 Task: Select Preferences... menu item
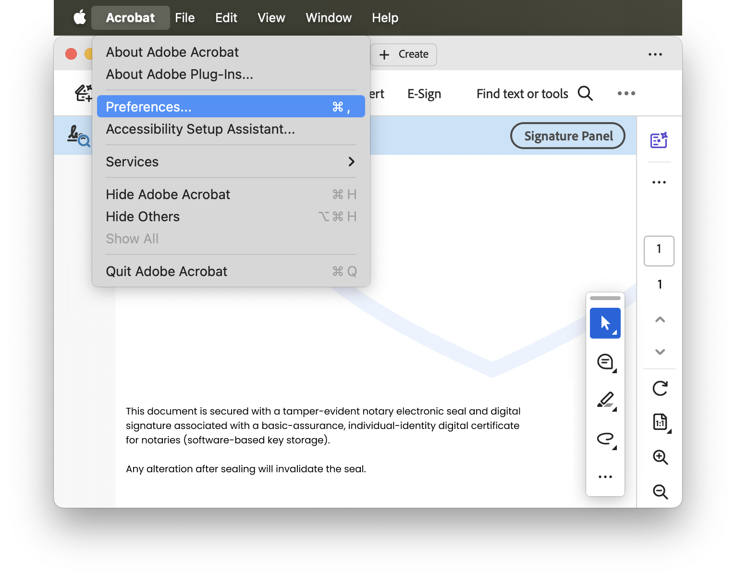click(231, 106)
